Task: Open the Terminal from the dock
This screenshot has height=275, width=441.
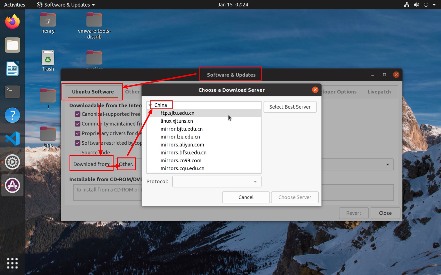Action: (12, 92)
